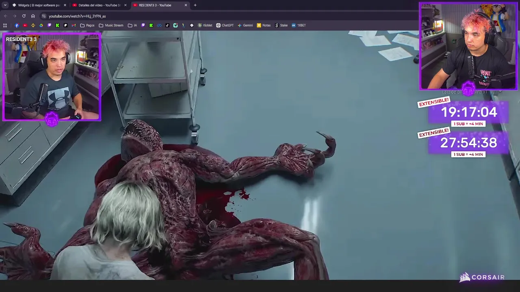The image size is (520, 292).
Task: Expand the Music Stream bookmark folder
Action: [111, 25]
